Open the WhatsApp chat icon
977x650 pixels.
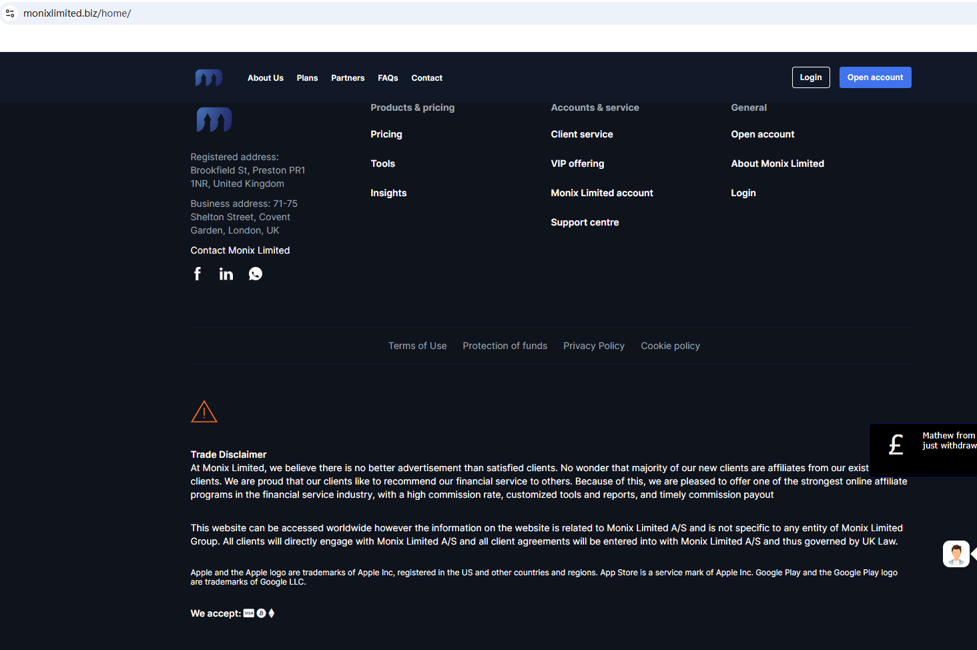pos(256,274)
